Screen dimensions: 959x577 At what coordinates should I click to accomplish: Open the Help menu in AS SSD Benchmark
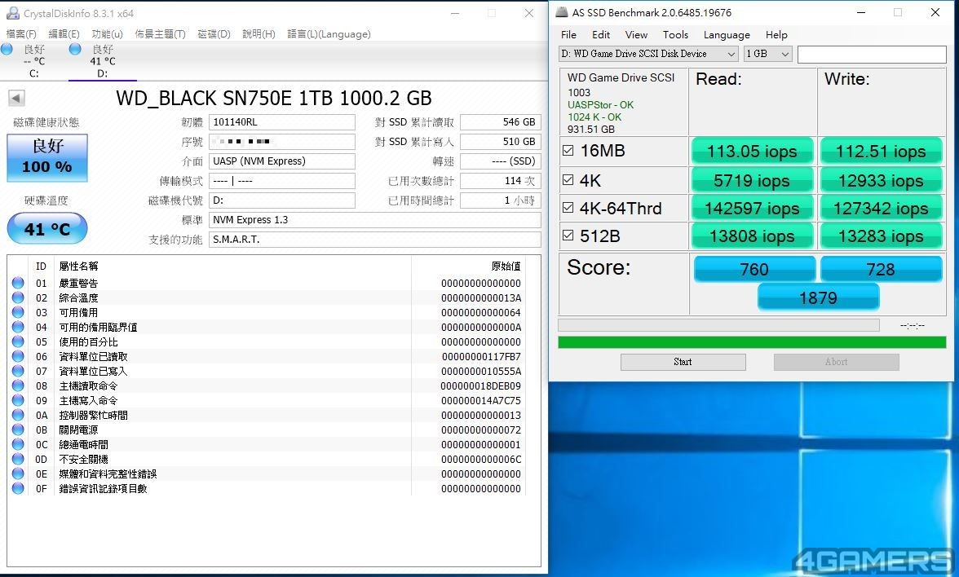point(776,35)
